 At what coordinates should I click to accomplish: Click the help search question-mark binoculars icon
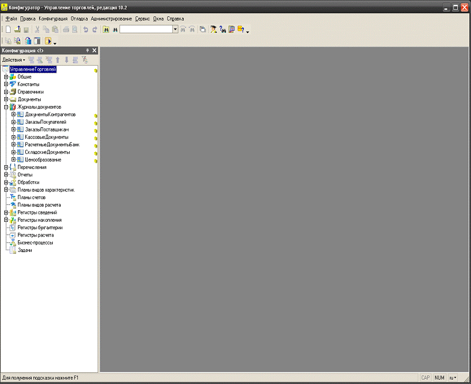(223, 29)
